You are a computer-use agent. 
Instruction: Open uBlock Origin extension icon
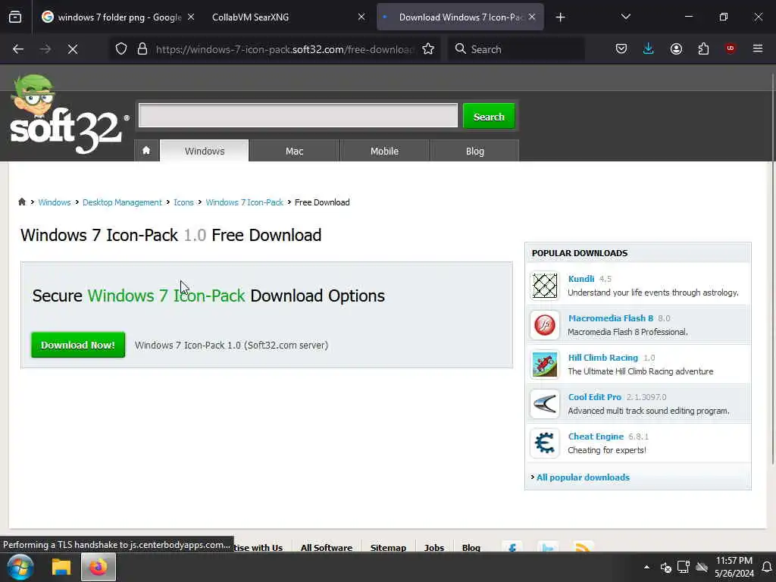click(x=730, y=48)
